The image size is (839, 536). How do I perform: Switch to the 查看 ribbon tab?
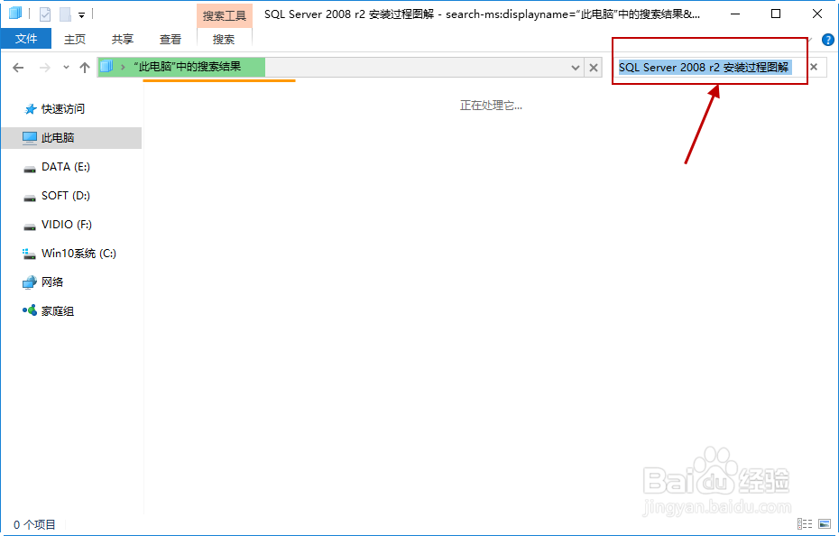(x=171, y=39)
